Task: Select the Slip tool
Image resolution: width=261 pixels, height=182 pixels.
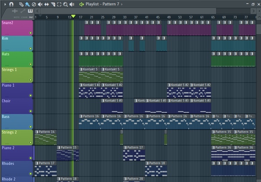Action: [x=46, y=4]
